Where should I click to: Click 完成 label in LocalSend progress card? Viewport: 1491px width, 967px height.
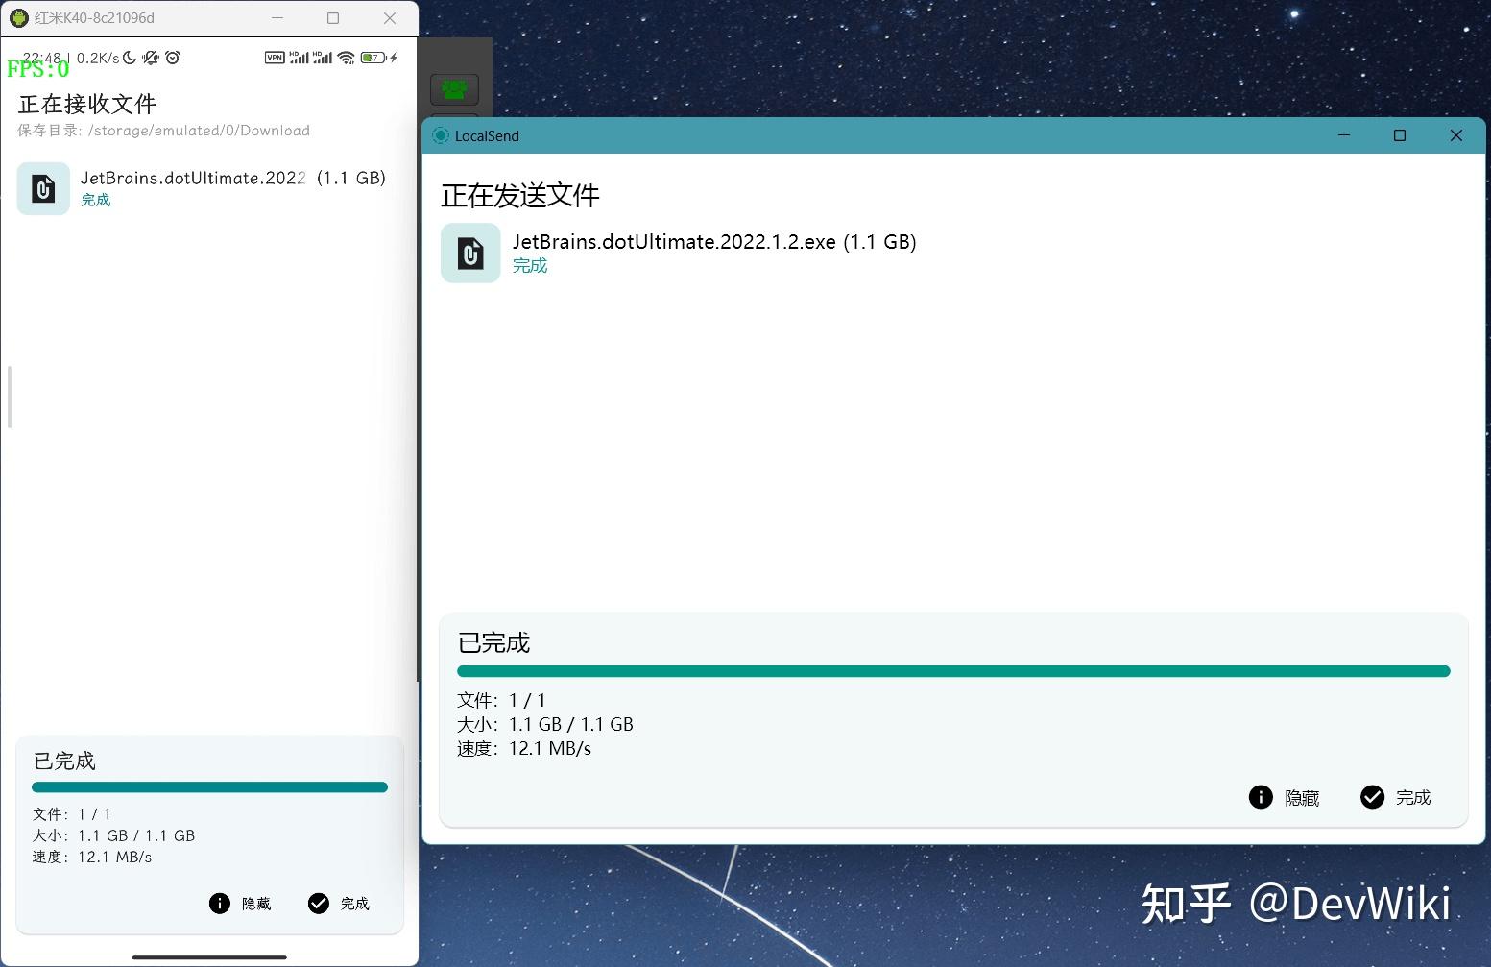(x=1413, y=798)
